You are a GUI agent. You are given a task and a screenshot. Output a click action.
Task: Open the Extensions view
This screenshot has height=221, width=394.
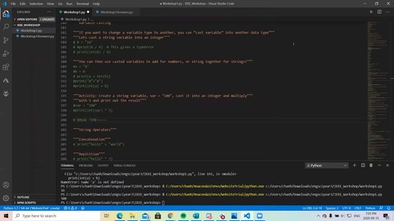pos(6,67)
